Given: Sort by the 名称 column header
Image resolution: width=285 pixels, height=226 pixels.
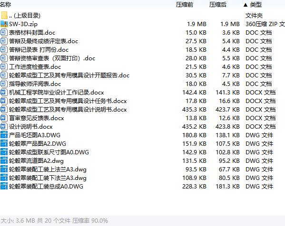Looking at the screenshot, I should click(5, 4).
